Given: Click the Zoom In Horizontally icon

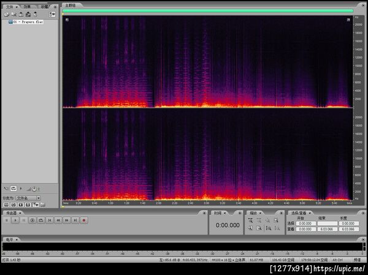Looking at the screenshot, I should 250,220.
